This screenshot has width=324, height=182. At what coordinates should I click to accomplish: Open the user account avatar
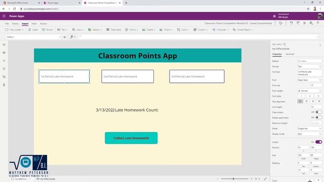[319, 16]
